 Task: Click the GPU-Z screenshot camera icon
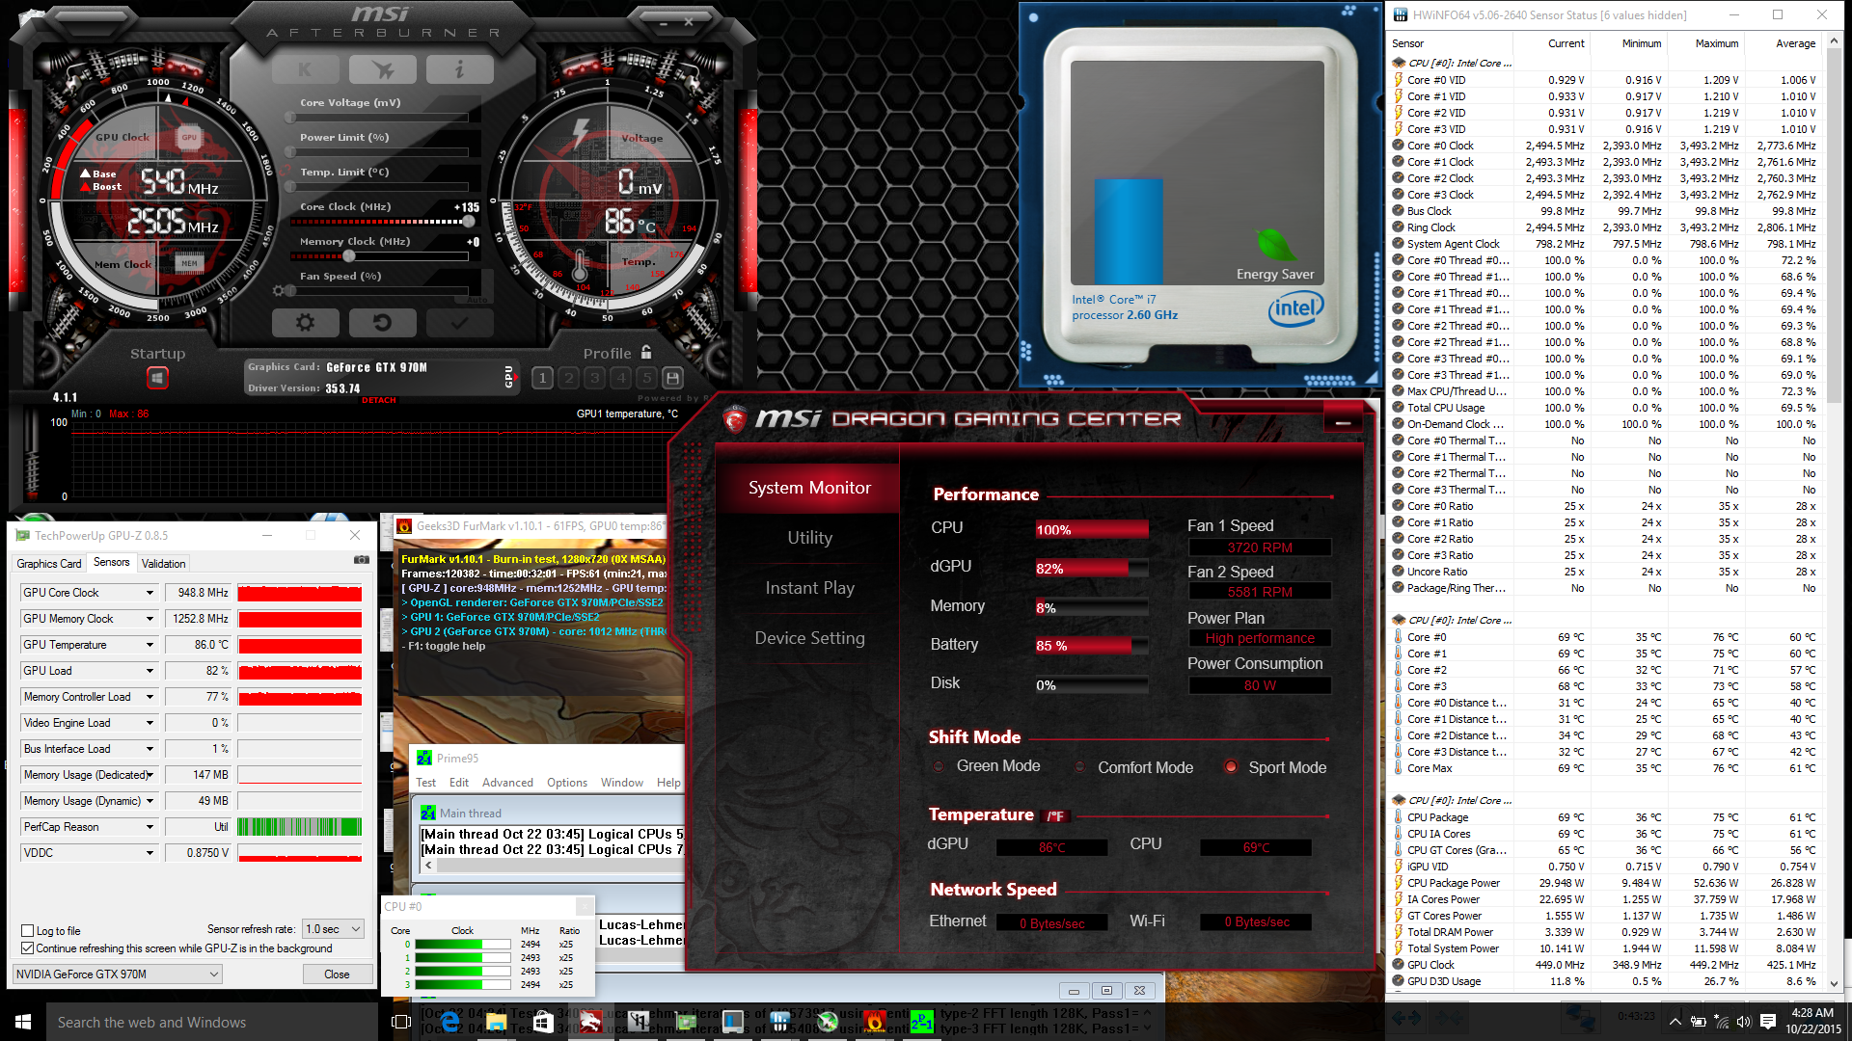click(x=361, y=559)
